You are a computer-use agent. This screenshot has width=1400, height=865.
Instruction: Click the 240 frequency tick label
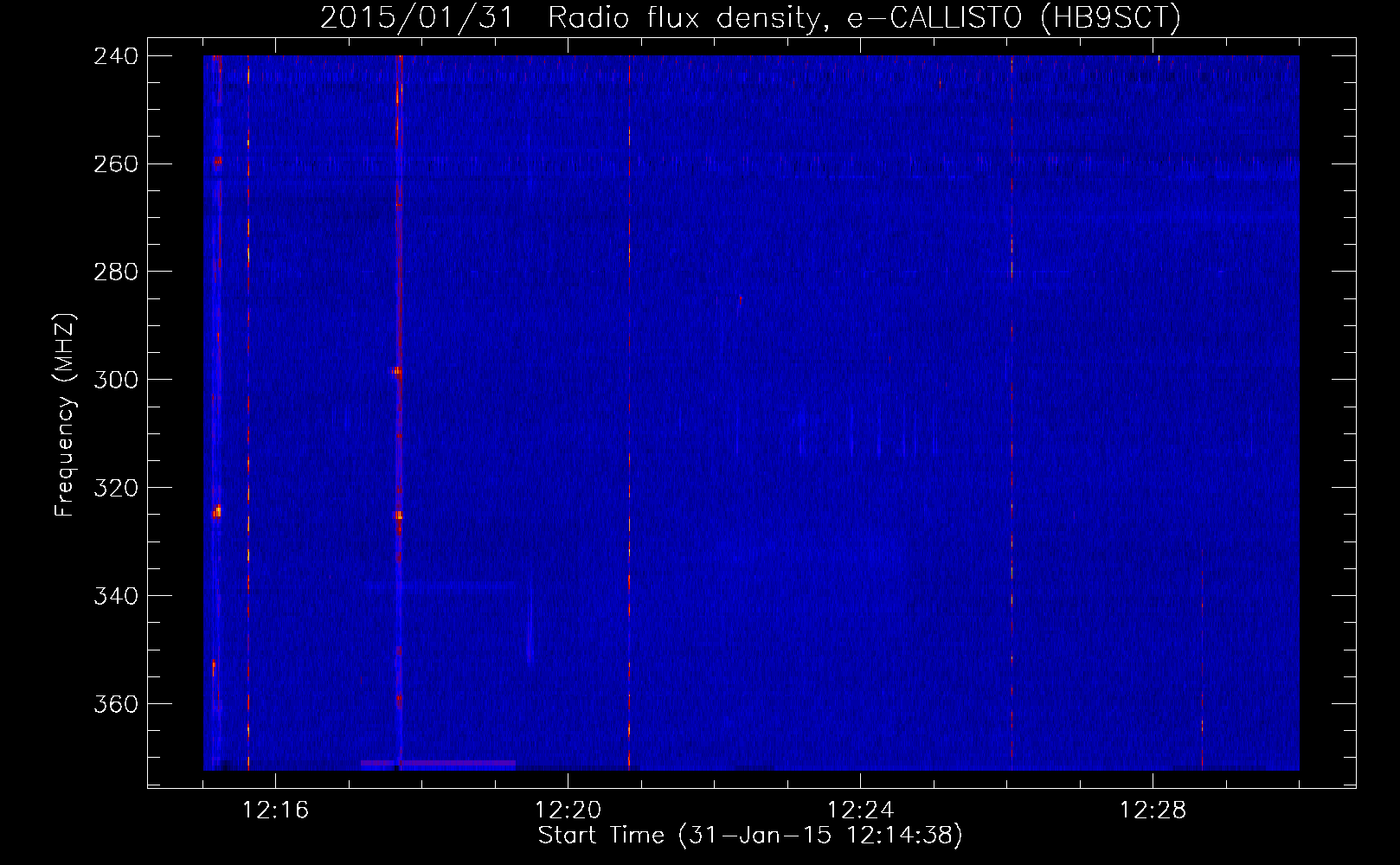point(116,55)
